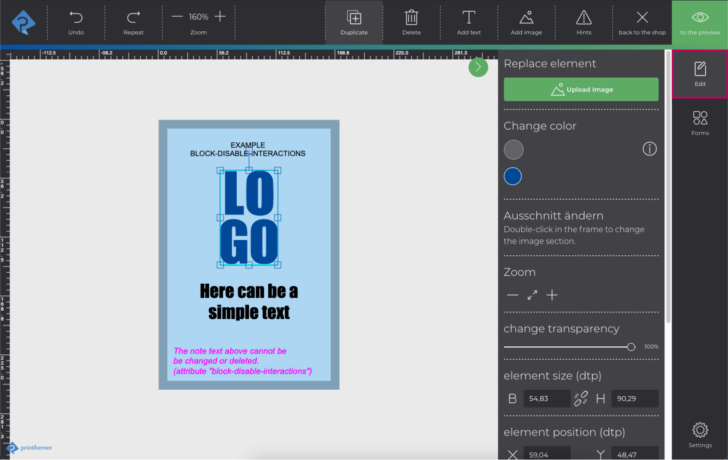Click the info icon beside color swatches
Viewport: 728px width, 460px height.
coord(649,149)
